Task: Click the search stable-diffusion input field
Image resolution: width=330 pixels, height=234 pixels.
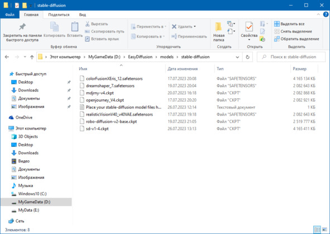Action: pyautogui.click(x=291, y=57)
